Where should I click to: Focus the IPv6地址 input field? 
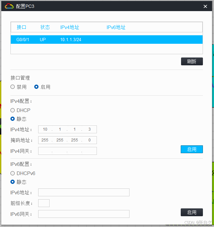tap(84, 192)
